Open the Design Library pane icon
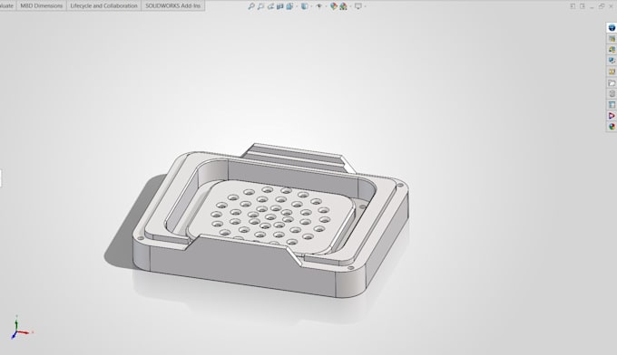Screen dimensions: 617x355 click(612, 38)
